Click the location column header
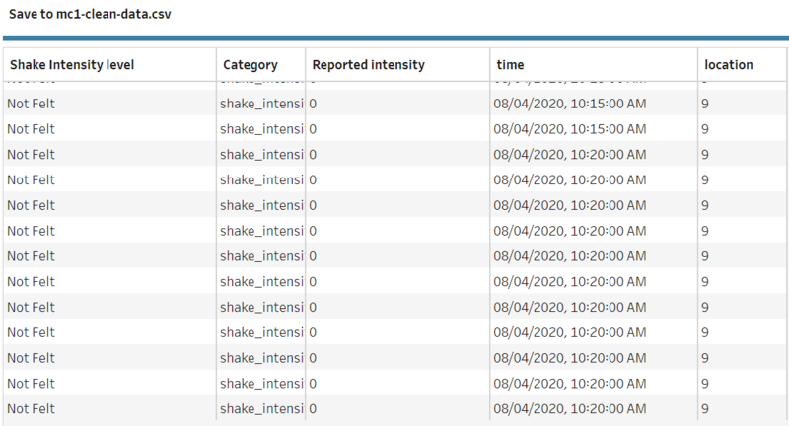The image size is (789, 426). (x=743, y=64)
